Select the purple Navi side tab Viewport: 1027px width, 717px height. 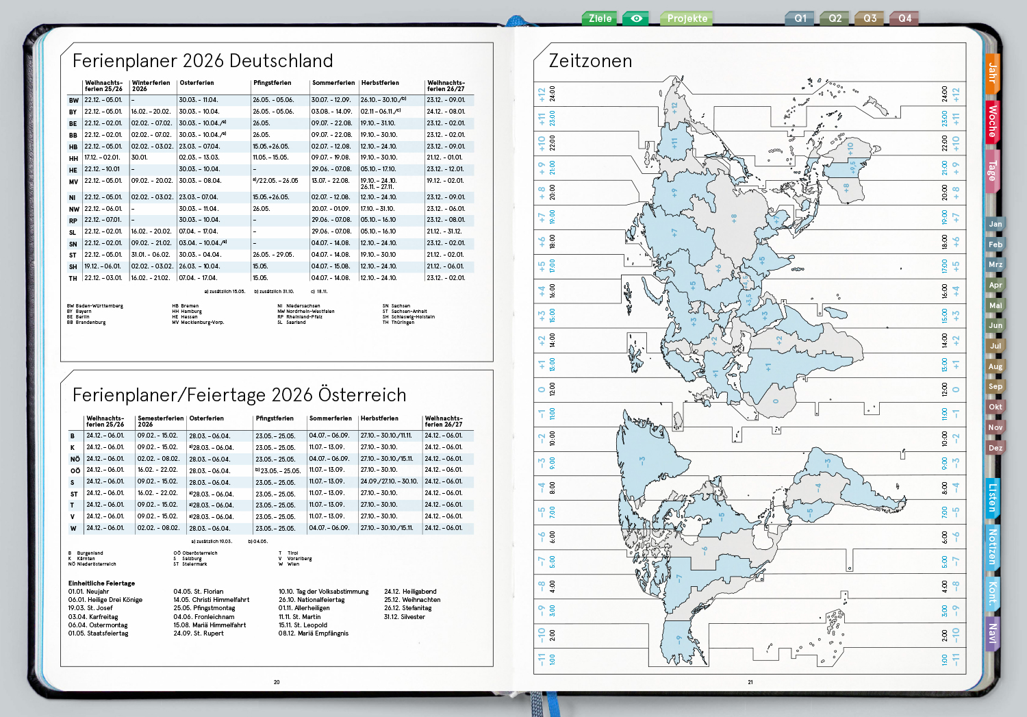tap(992, 633)
